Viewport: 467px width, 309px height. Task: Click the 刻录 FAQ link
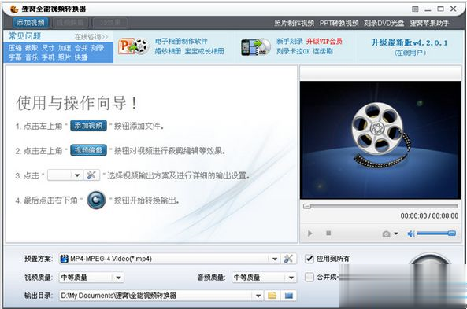click(x=98, y=48)
